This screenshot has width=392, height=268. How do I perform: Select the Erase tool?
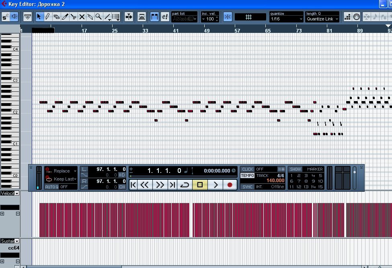click(57, 17)
